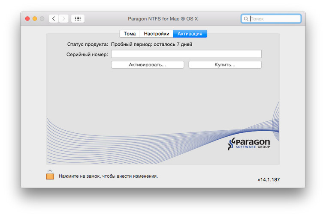Click the version text v14.1.187

pyautogui.click(x=269, y=180)
